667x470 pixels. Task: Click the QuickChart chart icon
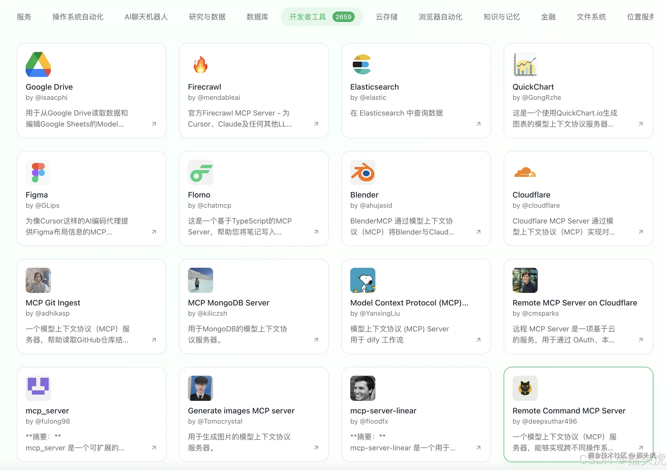tap(525, 64)
